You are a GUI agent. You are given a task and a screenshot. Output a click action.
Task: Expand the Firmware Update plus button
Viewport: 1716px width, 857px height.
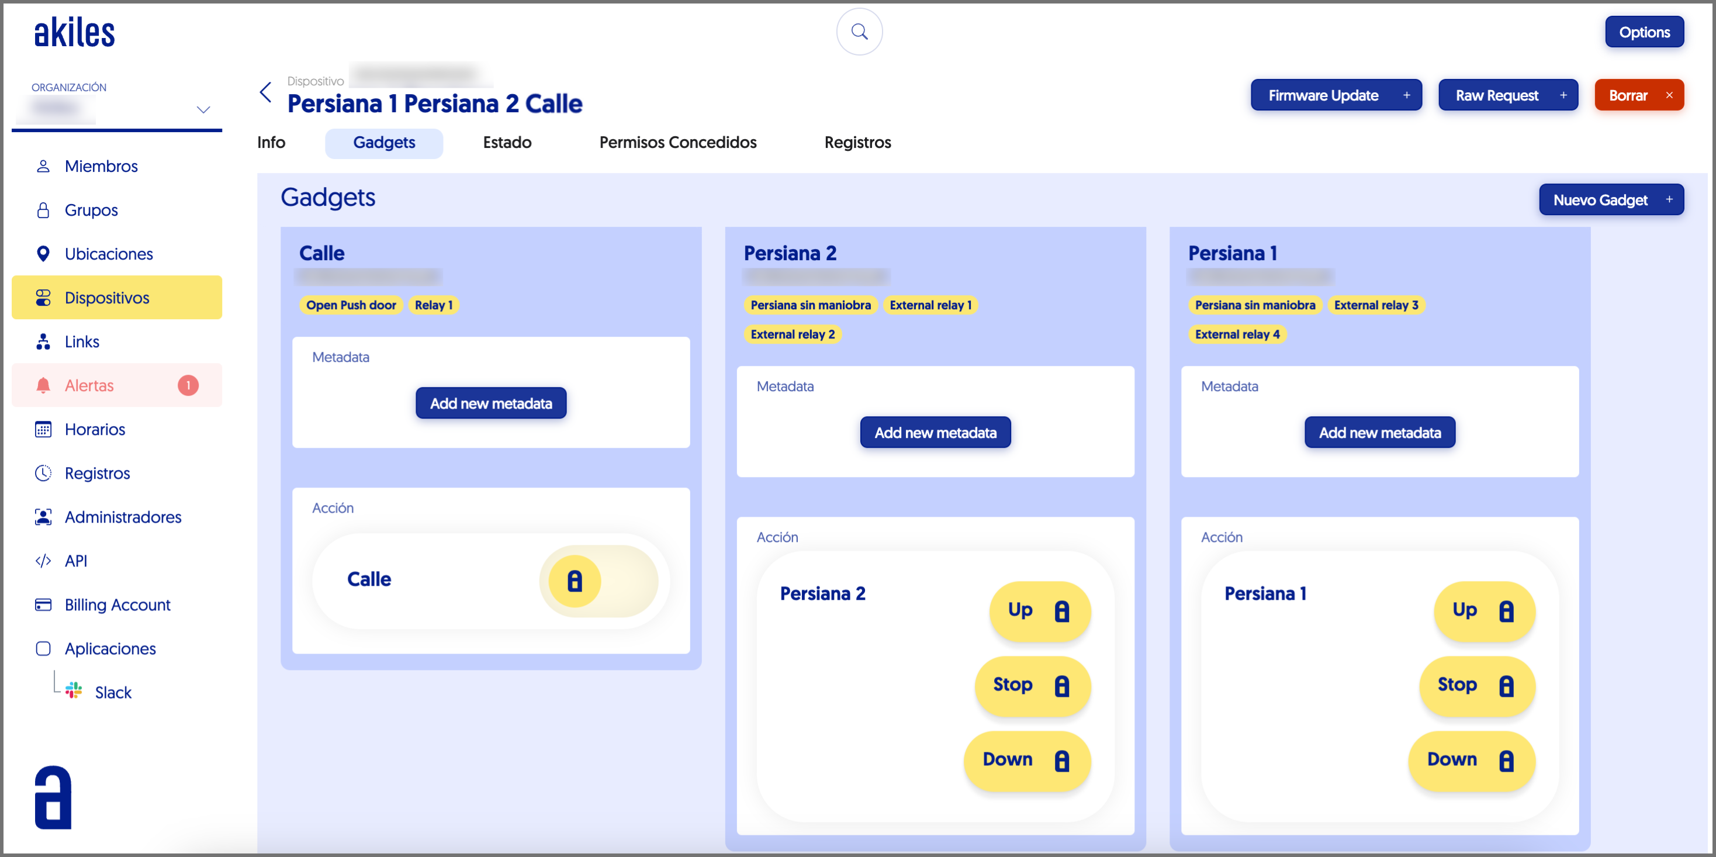click(x=1406, y=95)
